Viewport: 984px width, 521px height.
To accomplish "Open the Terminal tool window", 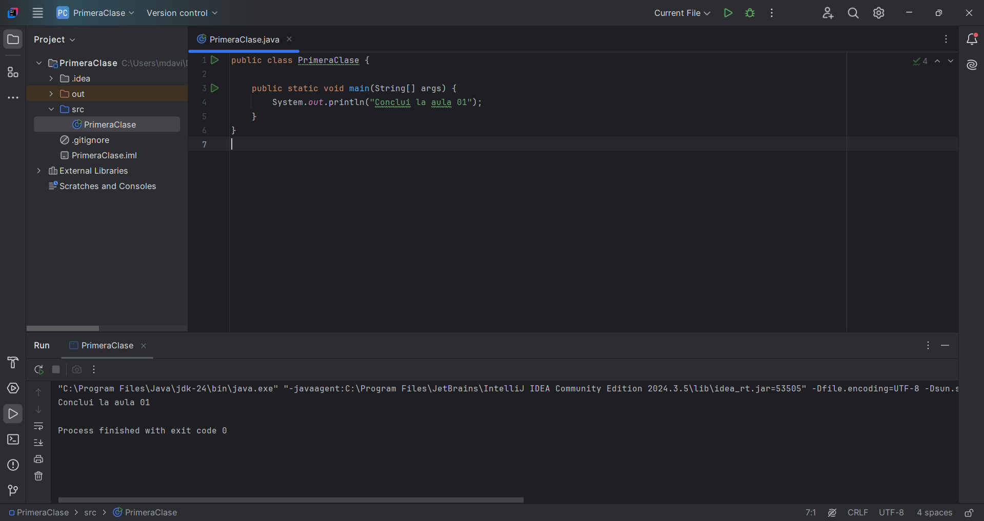I will pos(13,440).
